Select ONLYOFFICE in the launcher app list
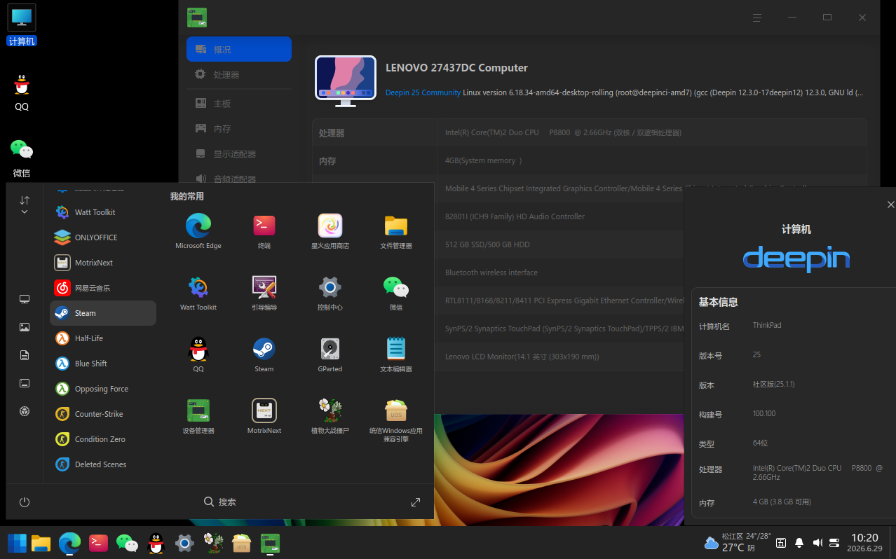The height and width of the screenshot is (559, 896). (103, 237)
